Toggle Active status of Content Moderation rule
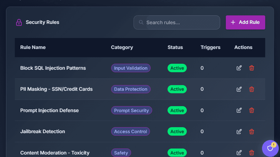This screenshot has width=280, height=157. coord(177,153)
